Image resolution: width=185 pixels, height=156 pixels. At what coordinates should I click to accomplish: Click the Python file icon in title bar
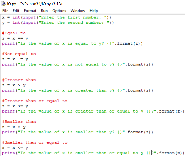[x=3, y=4]
